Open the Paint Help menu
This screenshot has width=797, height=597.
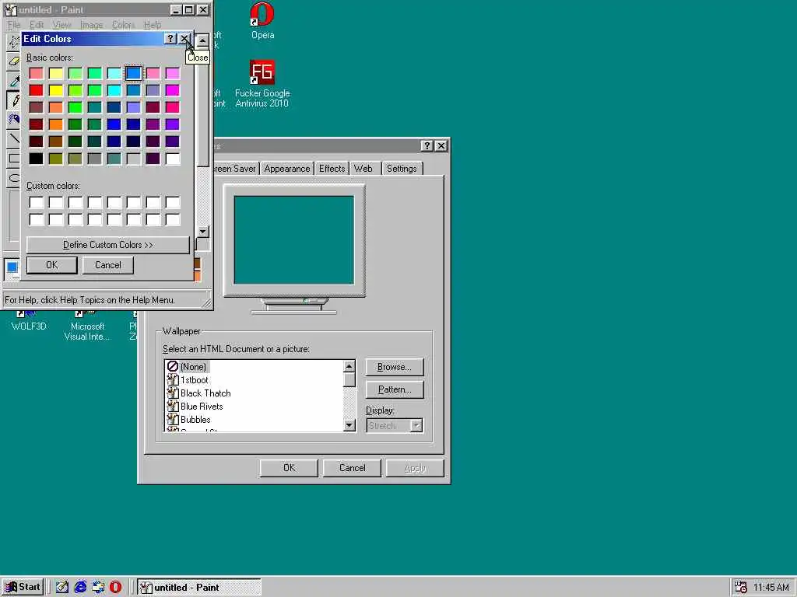[x=153, y=24]
